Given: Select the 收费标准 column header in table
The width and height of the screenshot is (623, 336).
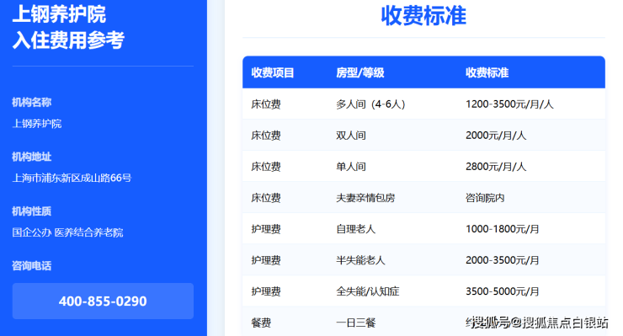Looking at the screenshot, I should (487, 72).
